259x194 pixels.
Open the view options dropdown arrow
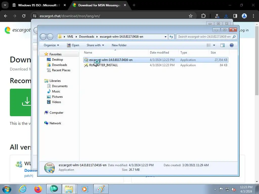pos(214,45)
